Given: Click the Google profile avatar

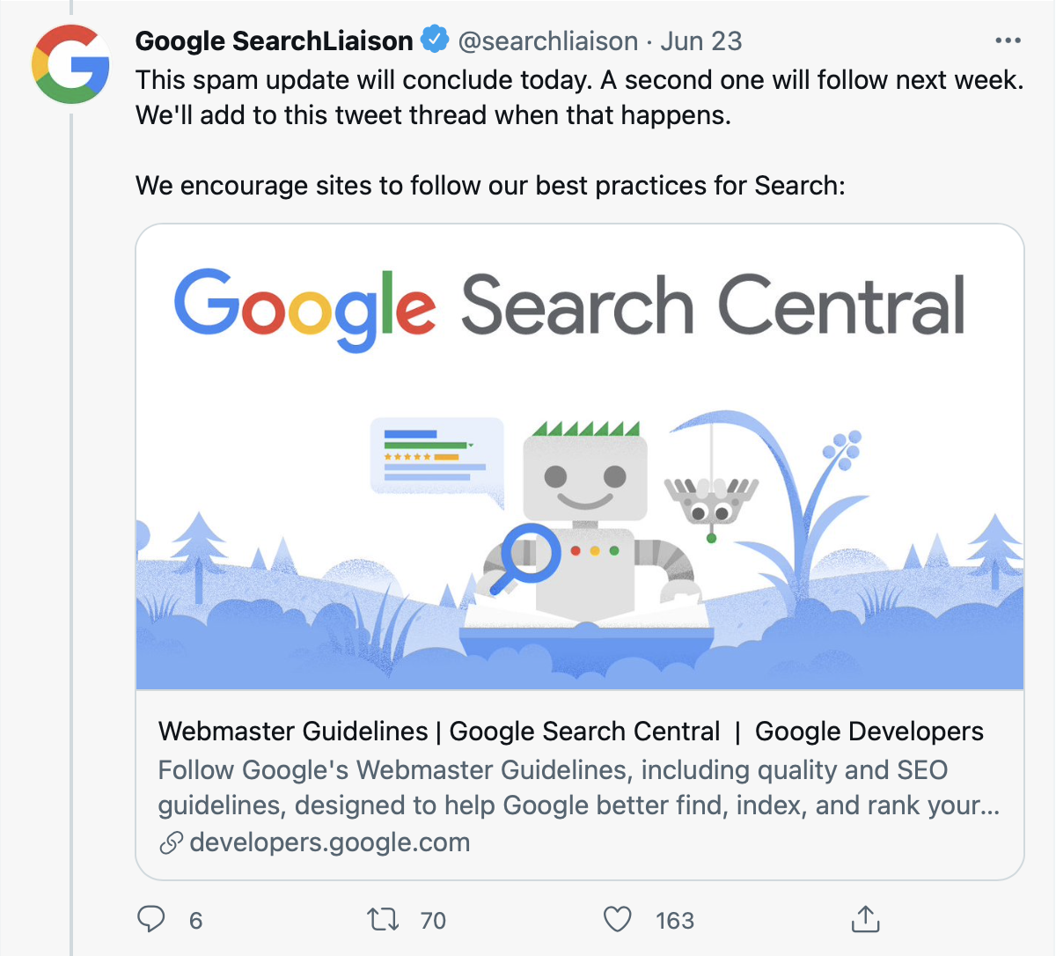Looking at the screenshot, I should [70, 64].
